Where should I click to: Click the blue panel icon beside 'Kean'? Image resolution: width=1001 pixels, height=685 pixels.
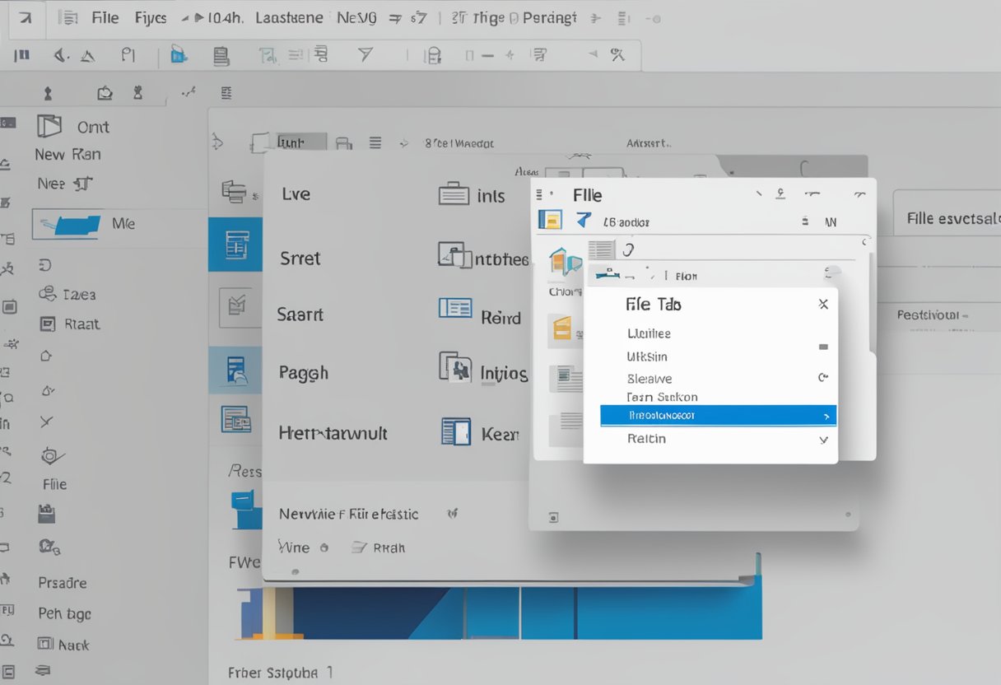455,431
